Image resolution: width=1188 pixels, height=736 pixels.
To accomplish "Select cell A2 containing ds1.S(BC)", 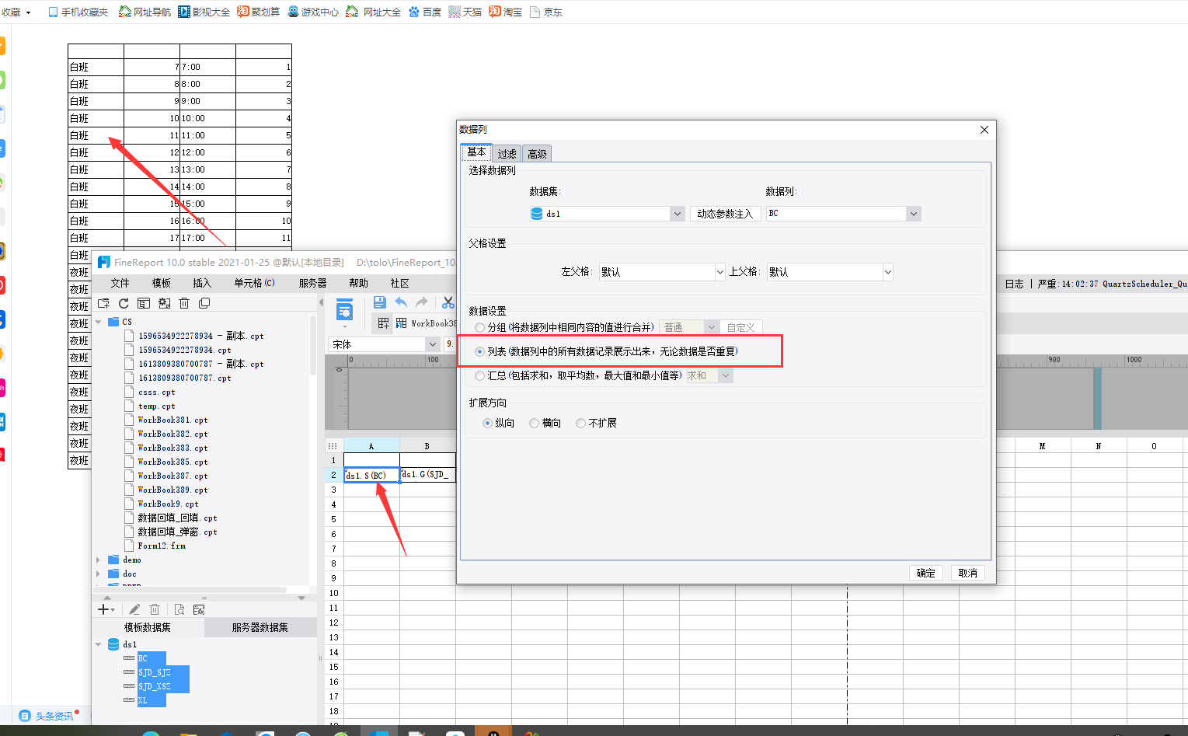I will pos(371,475).
